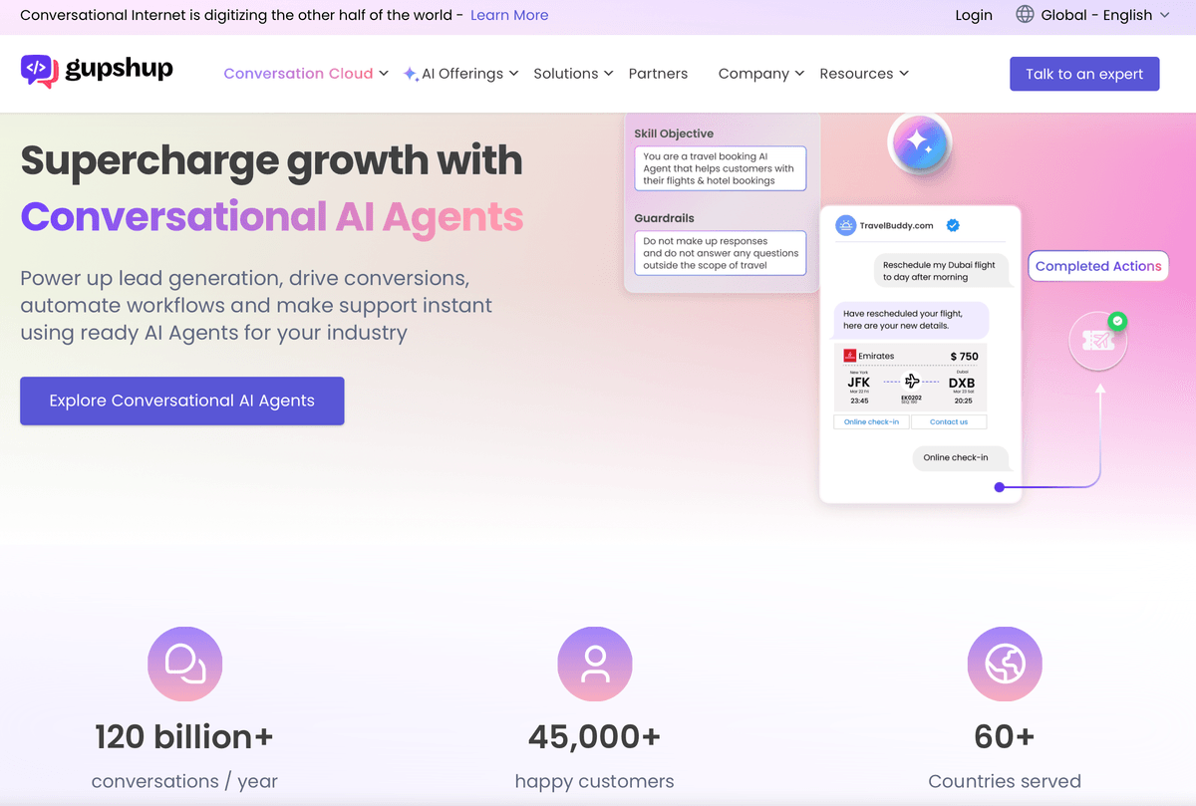Viewport: 1196px width, 806px height.
Task: Click the countries served globe icon
Action: [x=1005, y=664]
